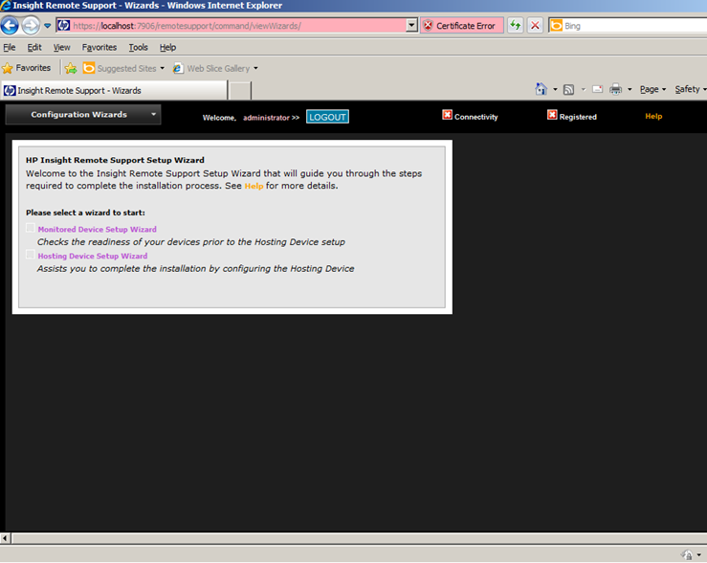Open the Edit menu
Viewport: 707px width, 563px height.
[x=34, y=47]
